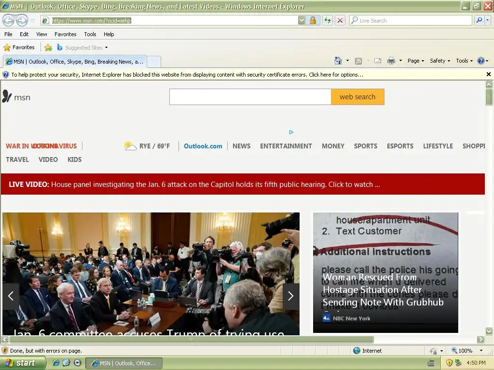Go to the NEWS section
This screenshot has width=494, height=370.
tap(241, 146)
